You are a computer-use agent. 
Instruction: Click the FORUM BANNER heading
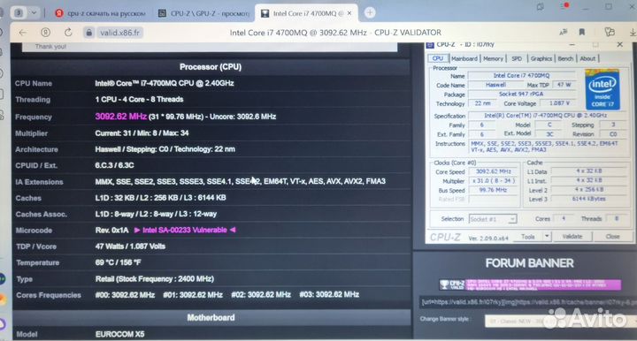coord(529,263)
